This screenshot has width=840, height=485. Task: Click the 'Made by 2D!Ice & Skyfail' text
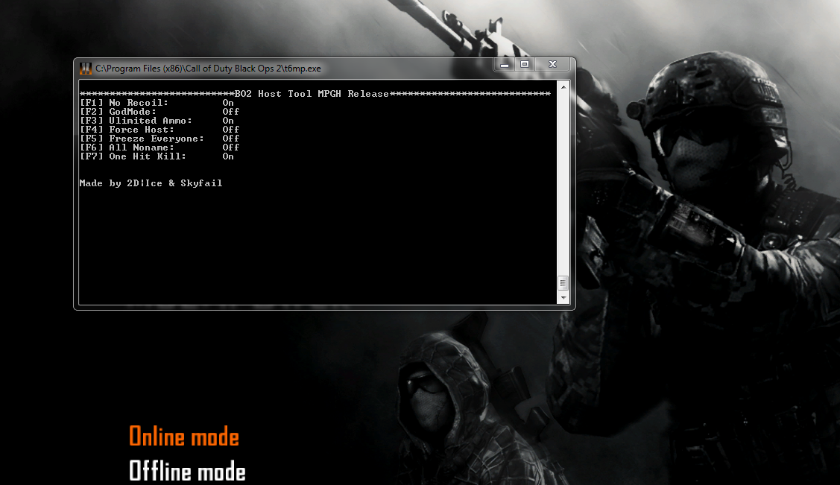click(x=151, y=183)
